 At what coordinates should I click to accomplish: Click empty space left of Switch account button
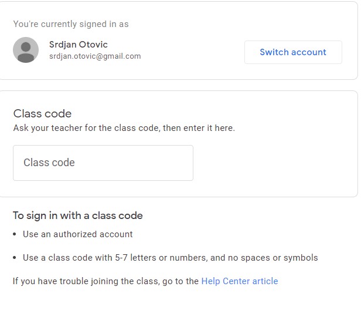[193, 52]
